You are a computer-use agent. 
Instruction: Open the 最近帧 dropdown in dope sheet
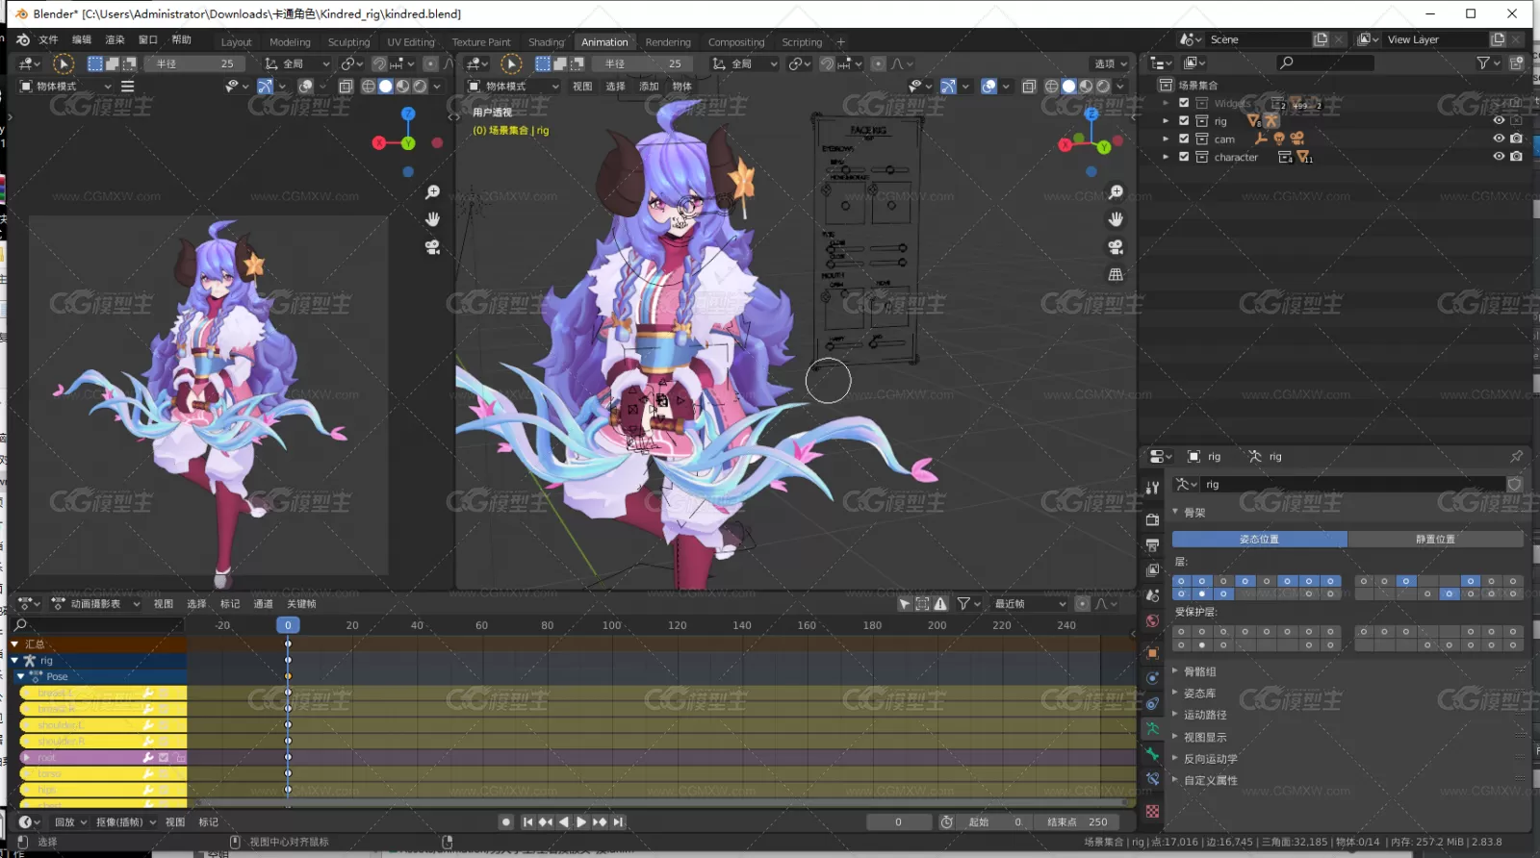pos(1030,604)
